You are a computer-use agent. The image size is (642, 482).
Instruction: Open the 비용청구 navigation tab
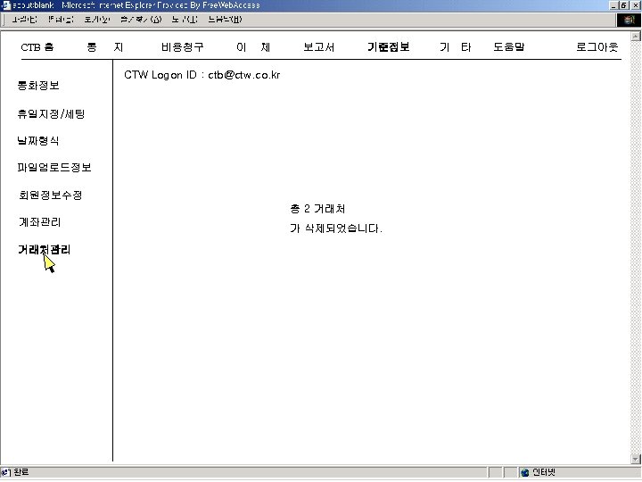point(182,47)
